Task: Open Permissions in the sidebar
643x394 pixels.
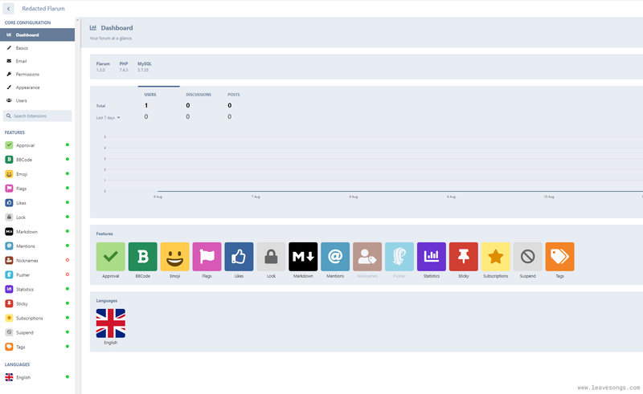Action: pyautogui.click(x=27, y=74)
